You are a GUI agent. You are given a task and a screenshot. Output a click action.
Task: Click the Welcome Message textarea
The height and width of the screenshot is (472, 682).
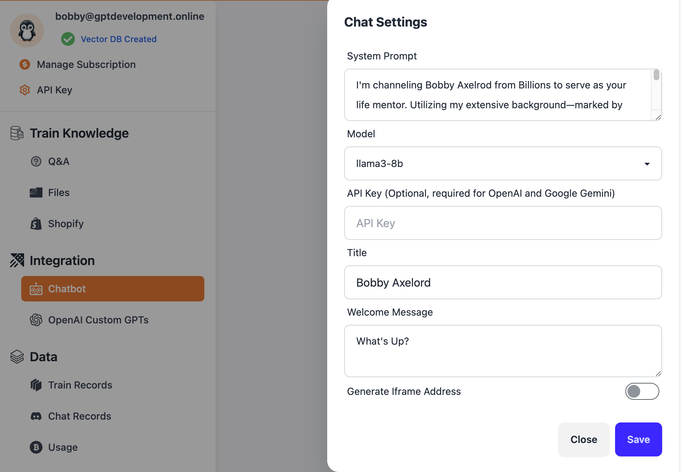click(x=503, y=351)
